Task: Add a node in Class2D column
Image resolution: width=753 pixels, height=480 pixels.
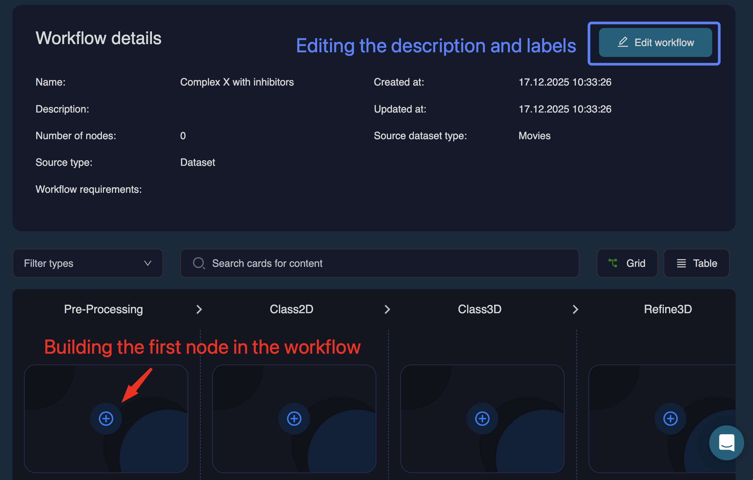Action: [x=294, y=418]
